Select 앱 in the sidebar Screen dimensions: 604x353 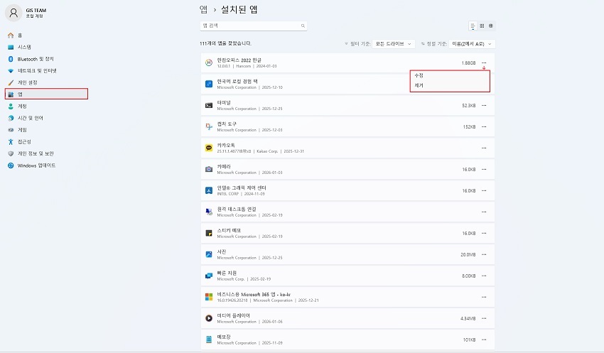click(x=47, y=94)
